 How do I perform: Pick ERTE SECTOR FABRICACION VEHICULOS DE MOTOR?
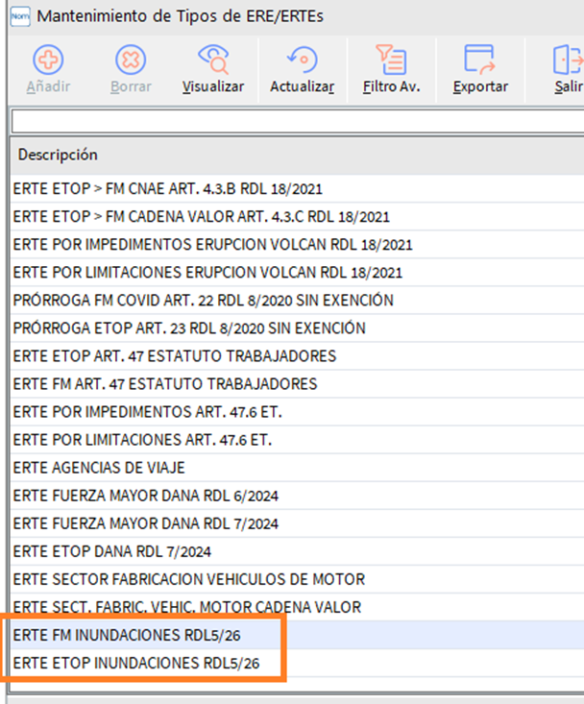(x=189, y=579)
